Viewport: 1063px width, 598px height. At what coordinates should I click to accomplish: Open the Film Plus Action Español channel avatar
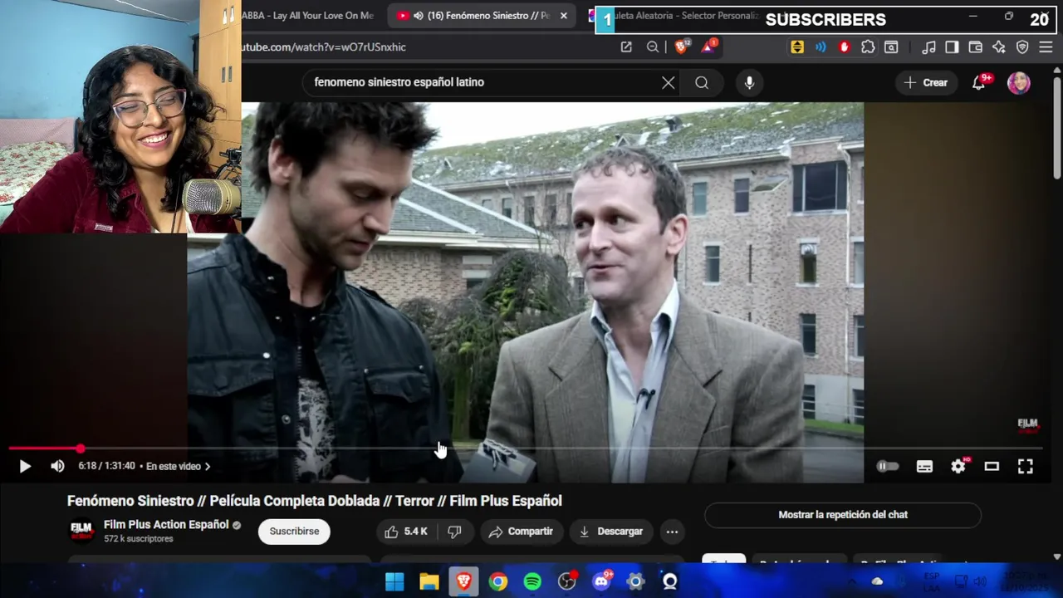[81, 530]
